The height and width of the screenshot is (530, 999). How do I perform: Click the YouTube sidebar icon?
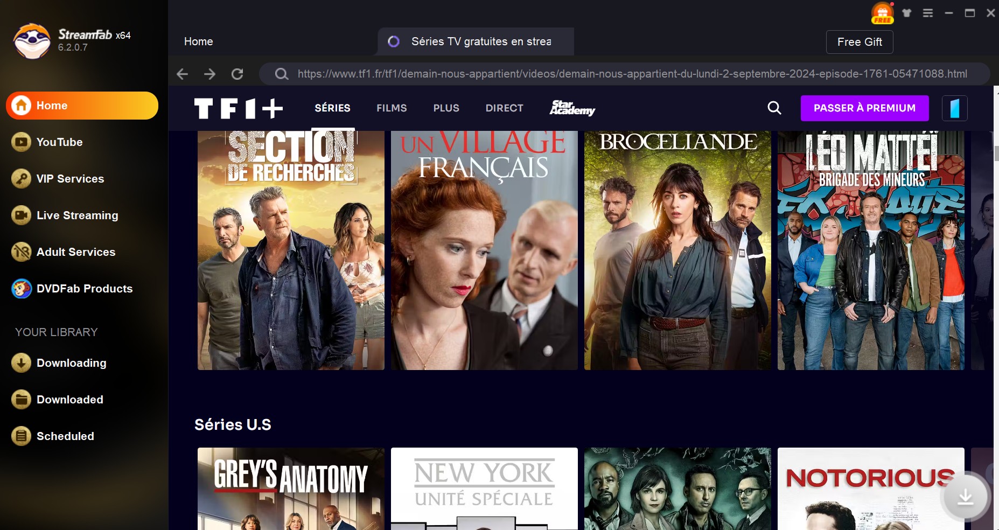21,142
